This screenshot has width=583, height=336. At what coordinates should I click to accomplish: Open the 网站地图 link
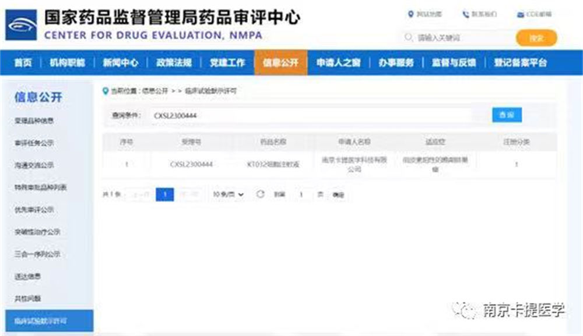click(429, 14)
